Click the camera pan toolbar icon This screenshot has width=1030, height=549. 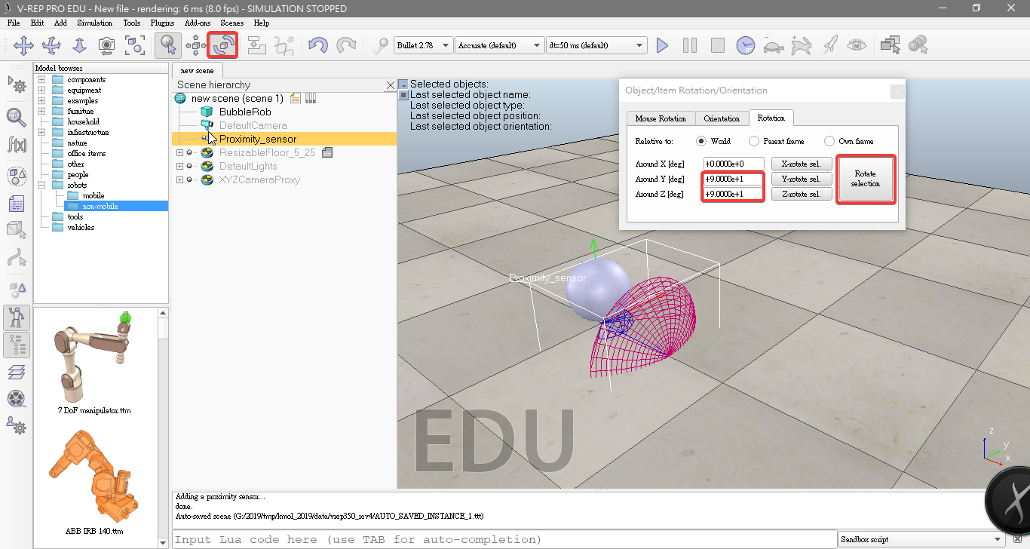click(x=23, y=45)
